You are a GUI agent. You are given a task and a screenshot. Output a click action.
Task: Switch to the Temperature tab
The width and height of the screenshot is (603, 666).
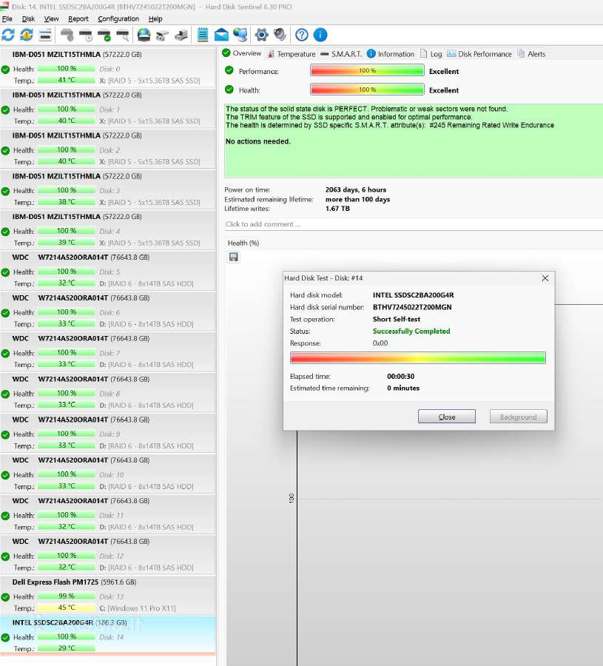coord(292,54)
